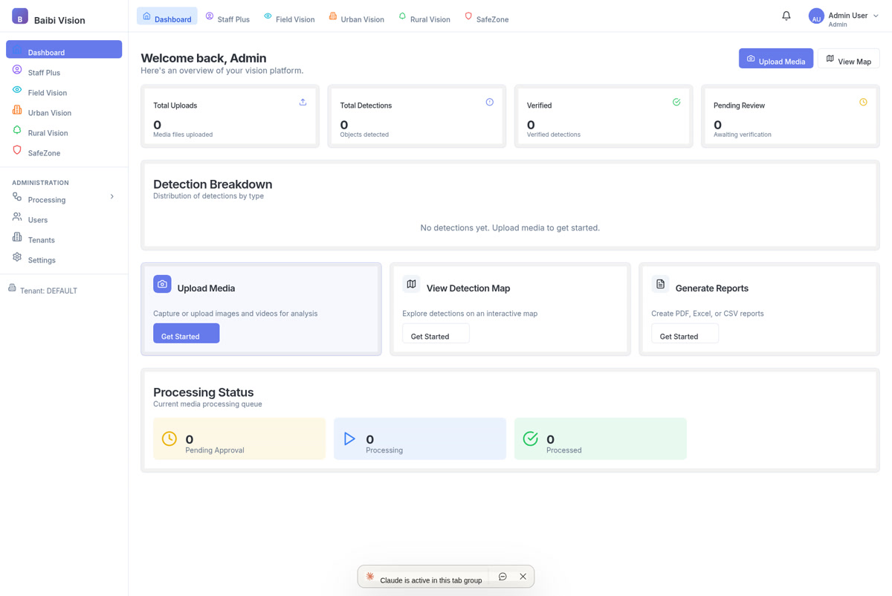Click the map icon on View Detection Map card
This screenshot has height=596, width=892.
coord(411,284)
